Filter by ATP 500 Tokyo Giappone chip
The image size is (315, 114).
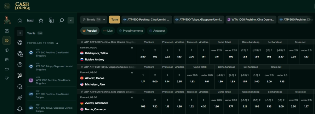[x=199, y=19]
